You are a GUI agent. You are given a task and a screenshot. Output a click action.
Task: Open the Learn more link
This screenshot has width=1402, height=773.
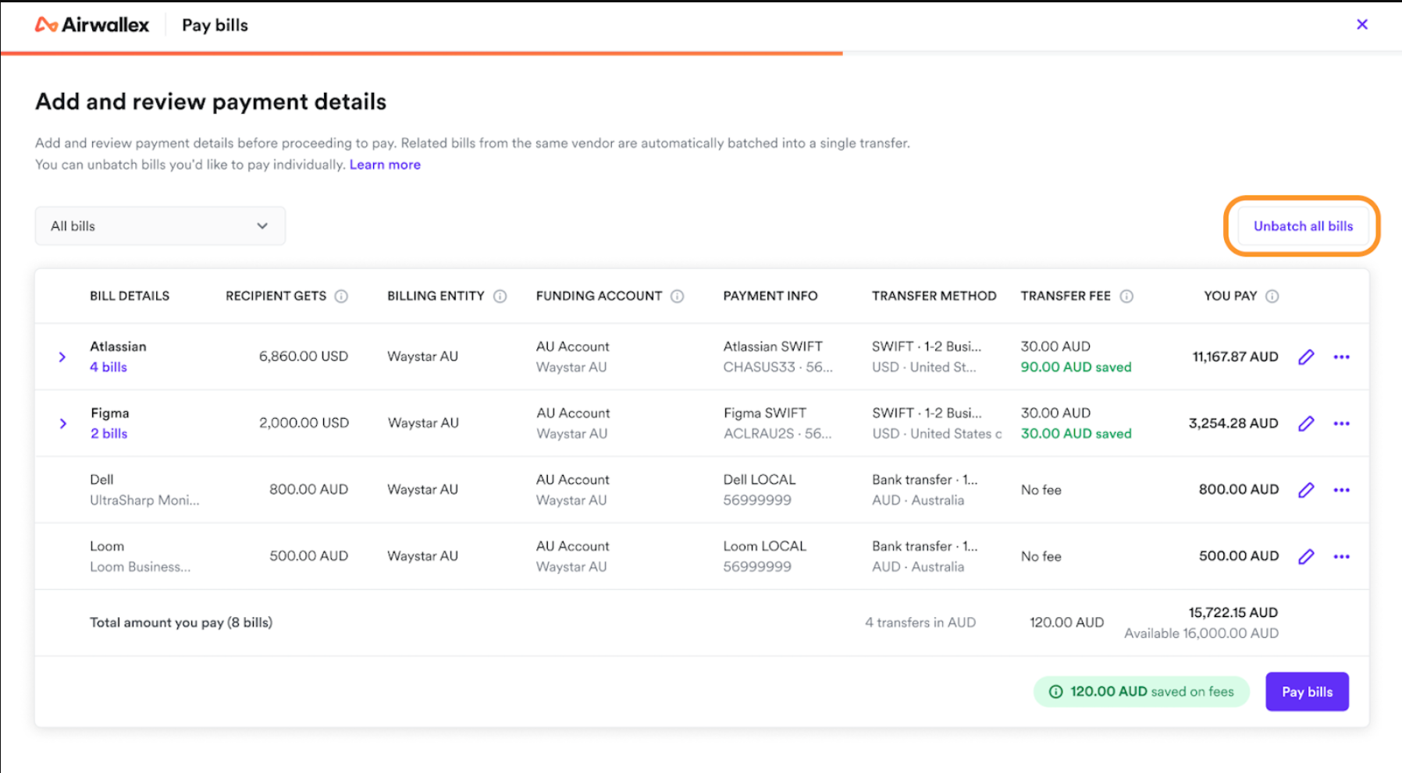click(385, 165)
